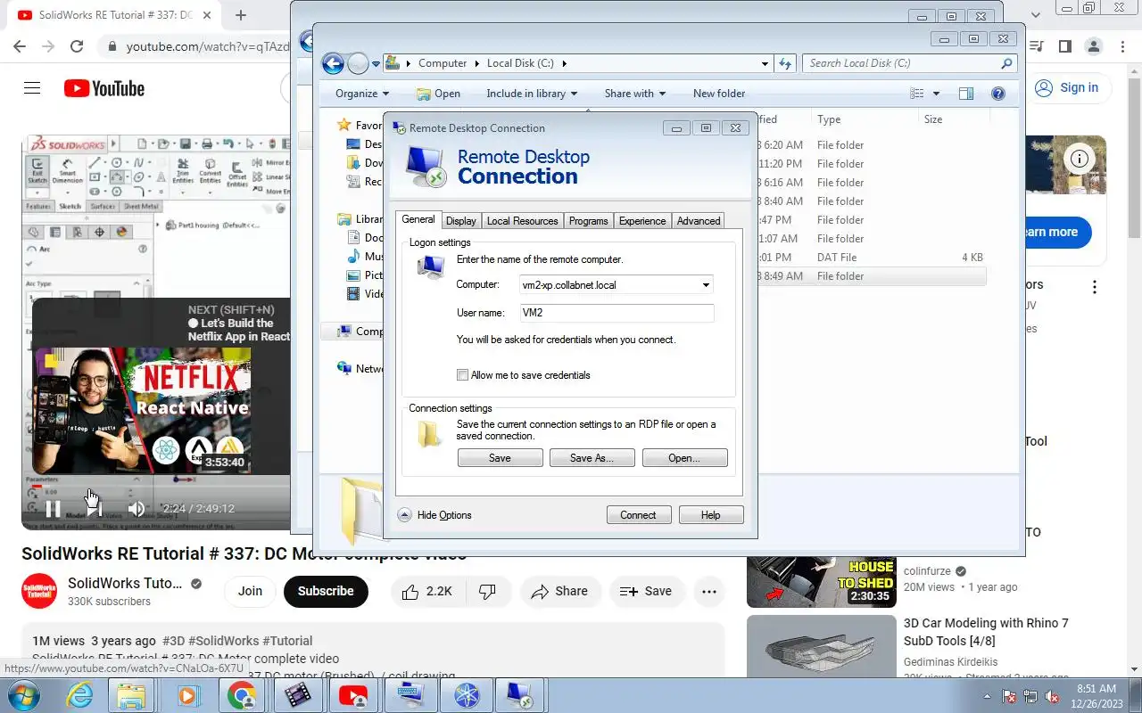Open Chrome media controls icon
This screenshot has width=1142, height=713.
pyautogui.click(x=1036, y=46)
